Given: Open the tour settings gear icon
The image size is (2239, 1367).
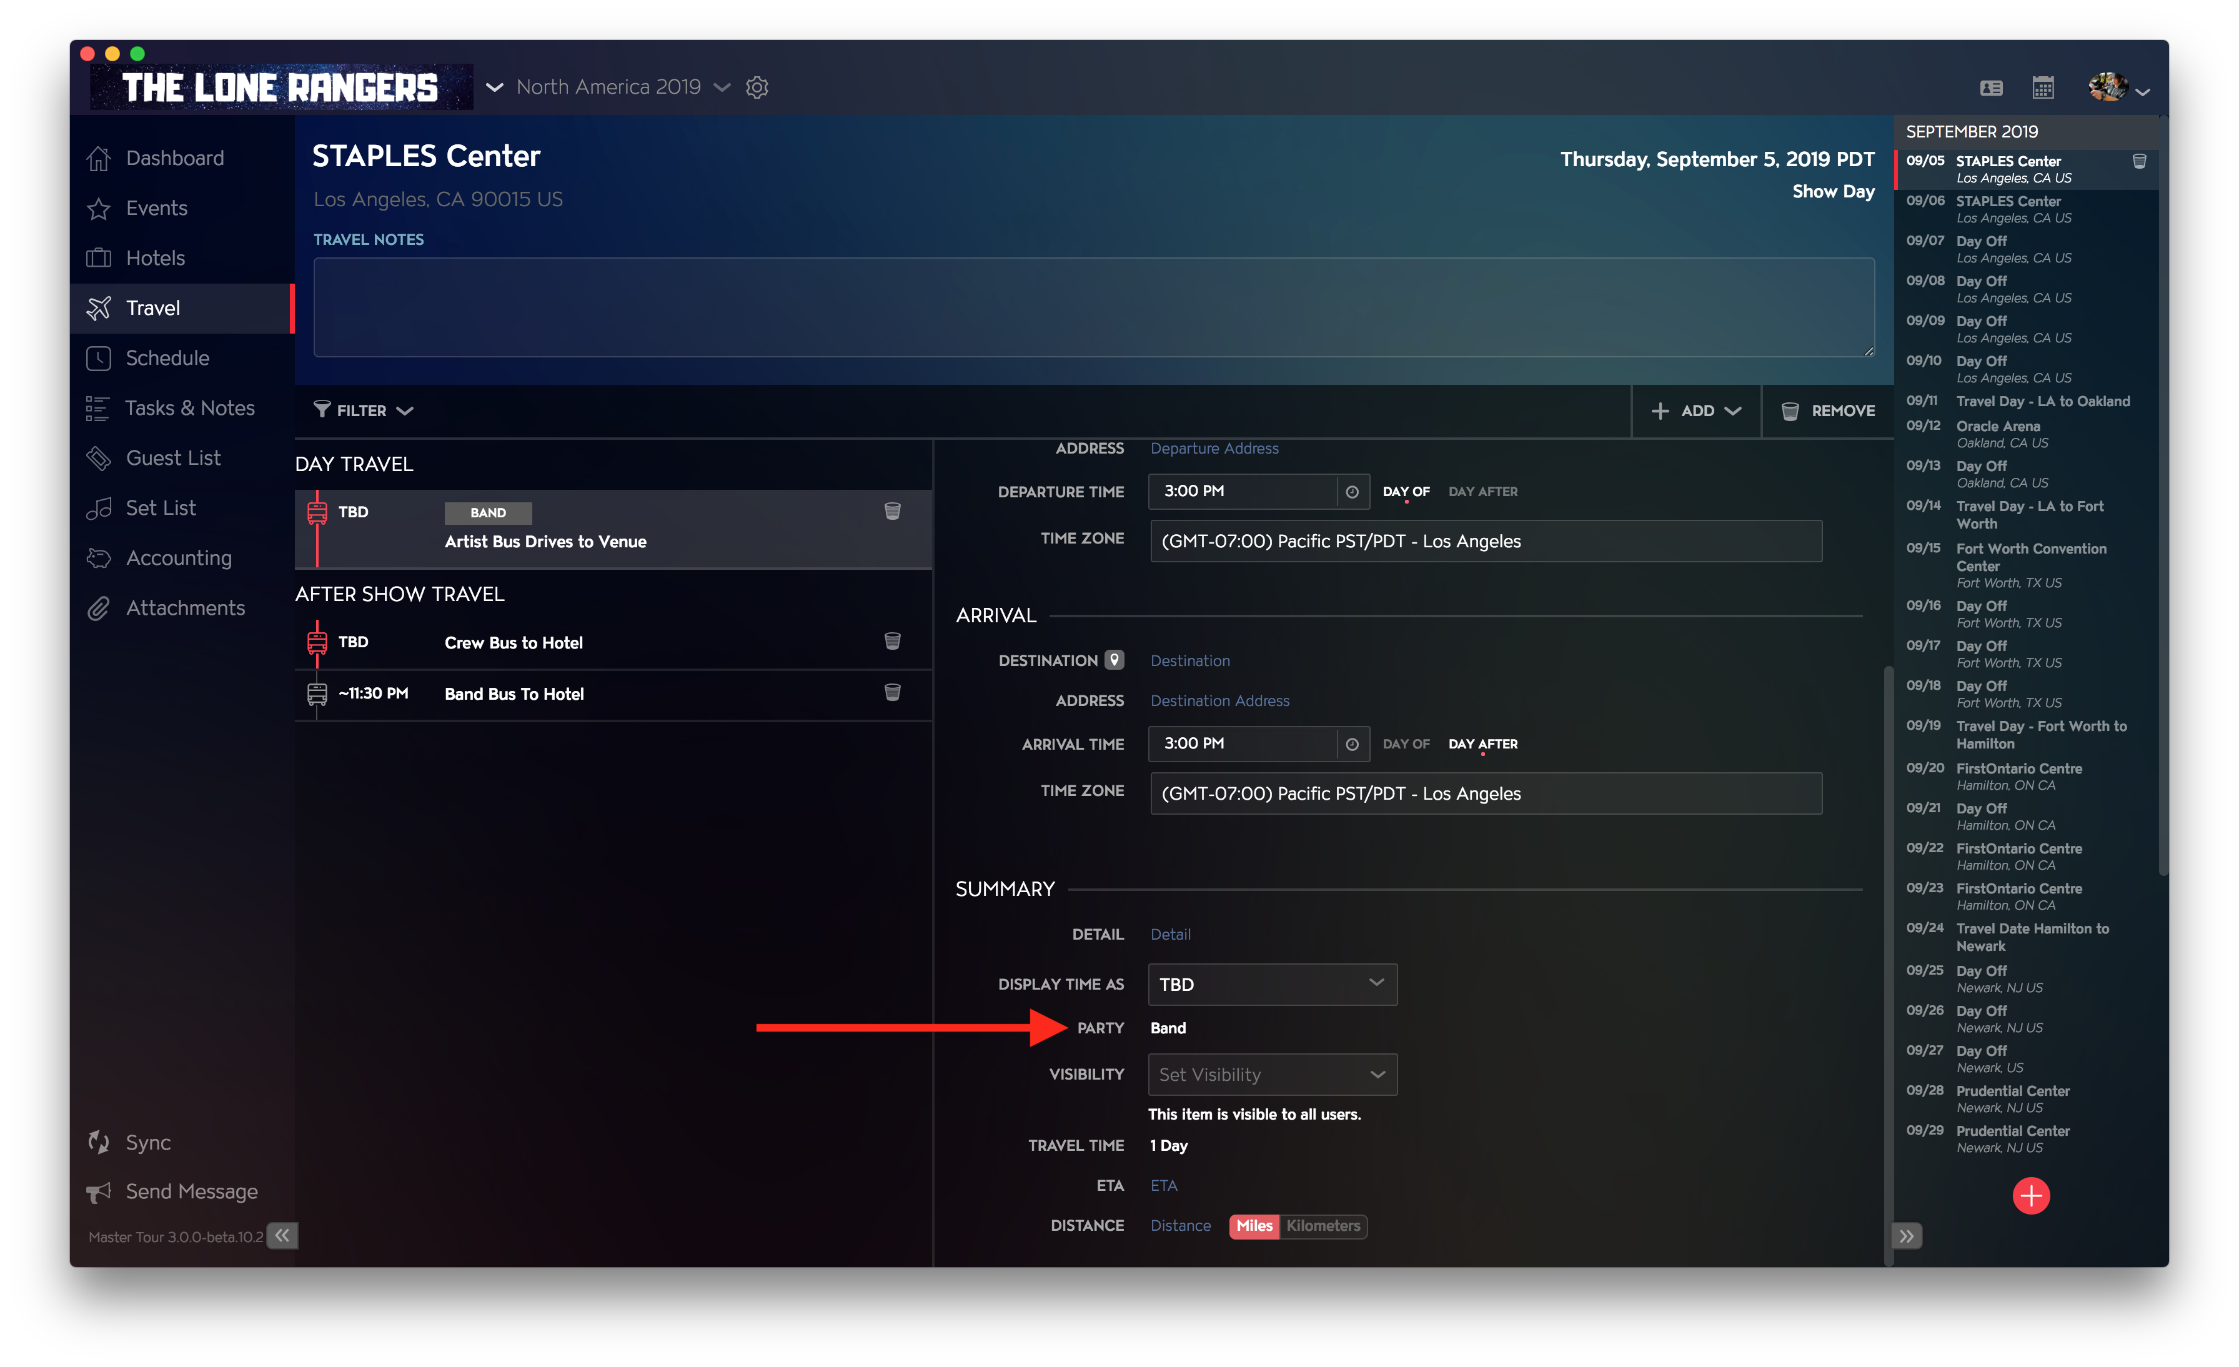Looking at the screenshot, I should pos(757,87).
